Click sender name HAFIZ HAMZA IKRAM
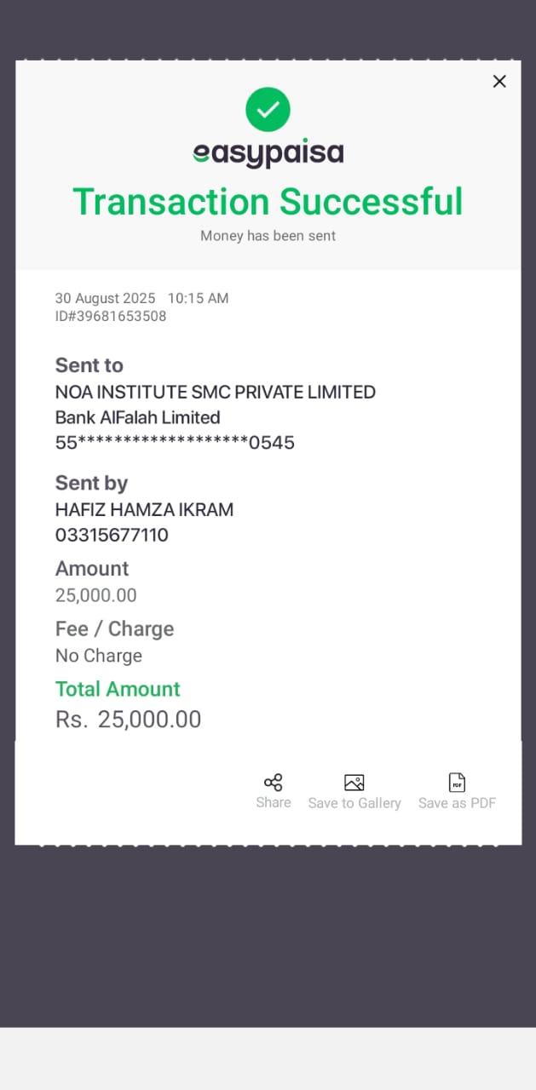This screenshot has height=1090, width=536. tap(144, 510)
